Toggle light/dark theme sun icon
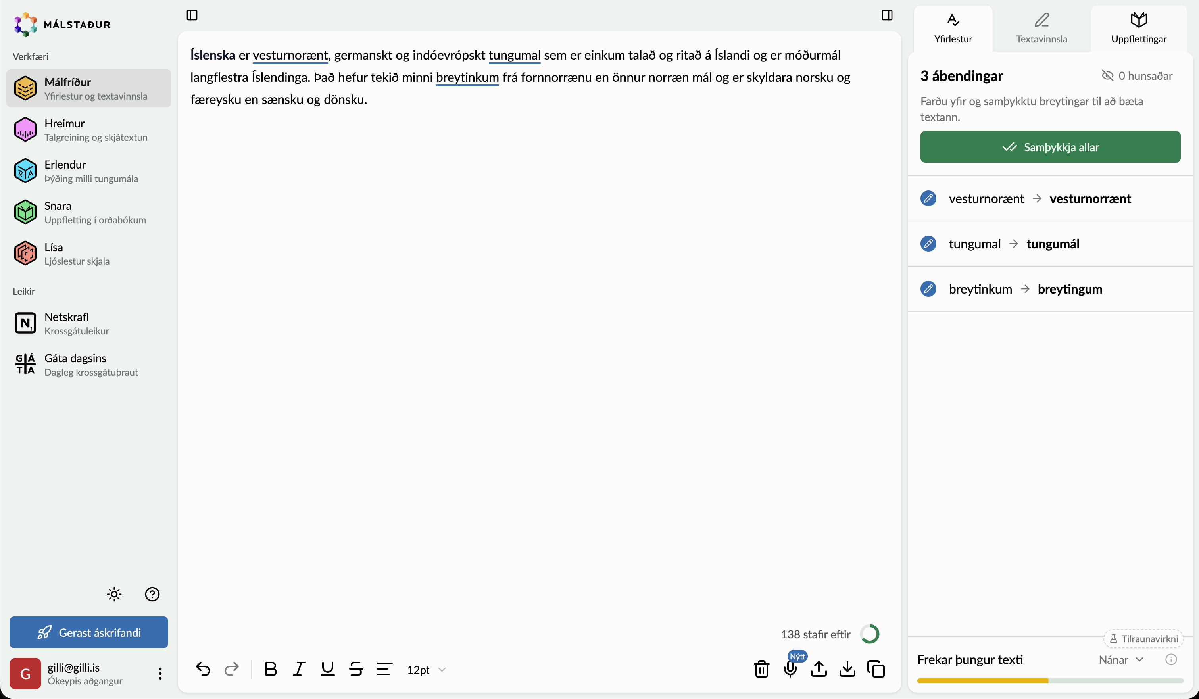 point(114,594)
